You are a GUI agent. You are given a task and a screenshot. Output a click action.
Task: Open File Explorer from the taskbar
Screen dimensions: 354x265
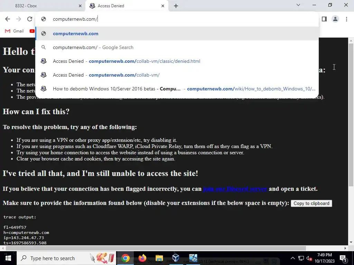(159, 258)
